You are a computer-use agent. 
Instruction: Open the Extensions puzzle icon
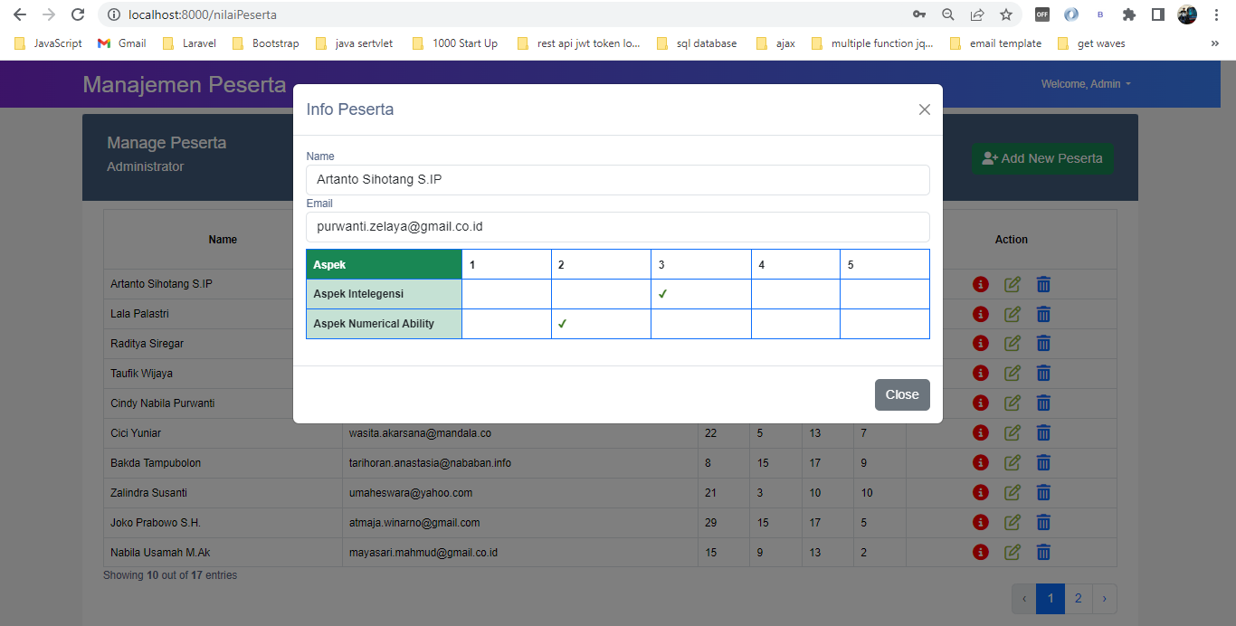(x=1128, y=14)
